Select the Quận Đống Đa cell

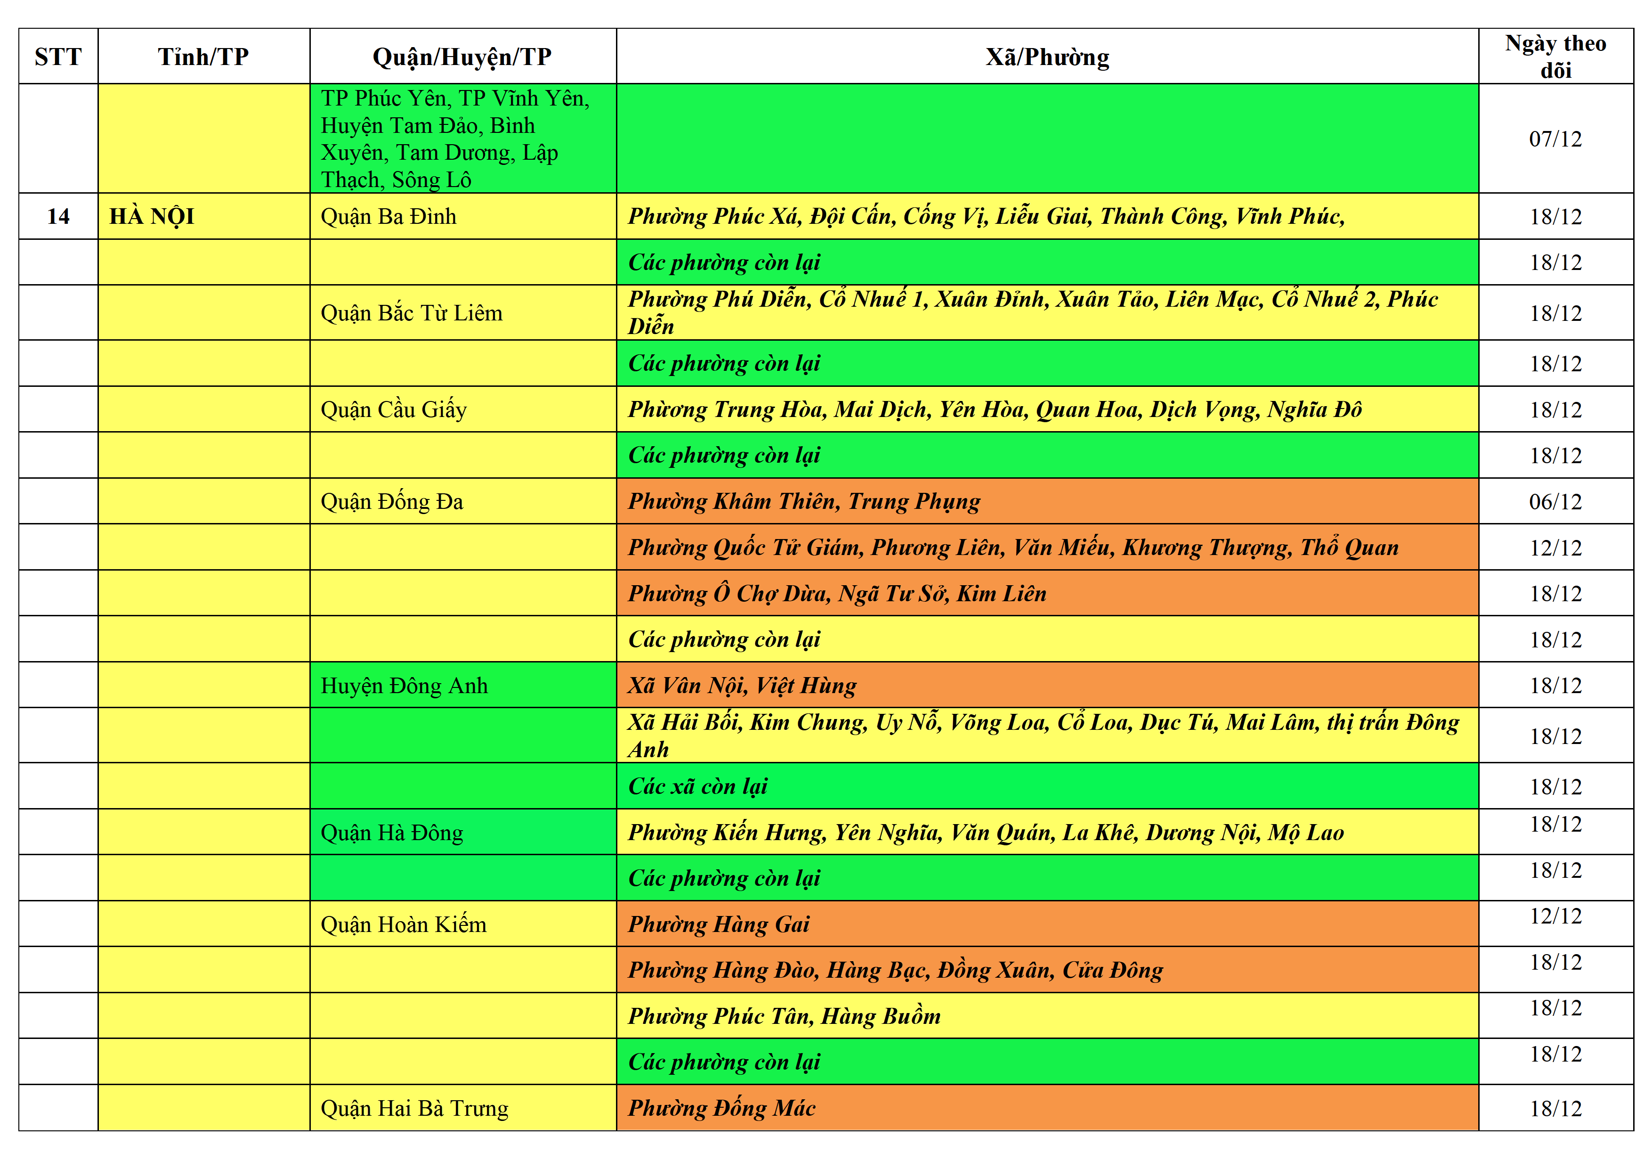pyautogui.click(x=462, y=501)
